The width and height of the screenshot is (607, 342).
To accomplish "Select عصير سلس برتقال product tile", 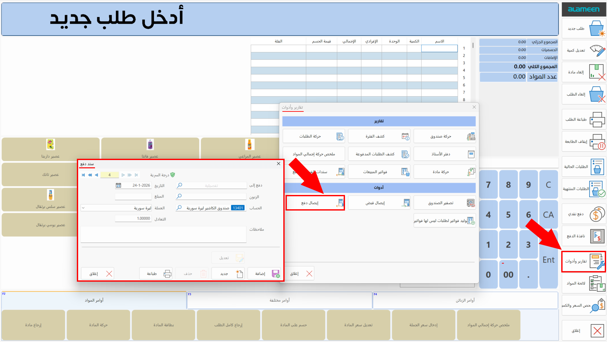I will click(40, 199).
